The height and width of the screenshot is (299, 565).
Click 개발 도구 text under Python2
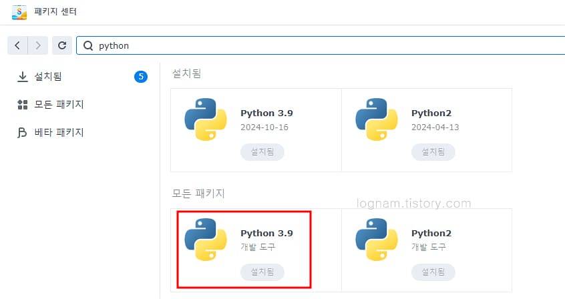pos(429,247)
